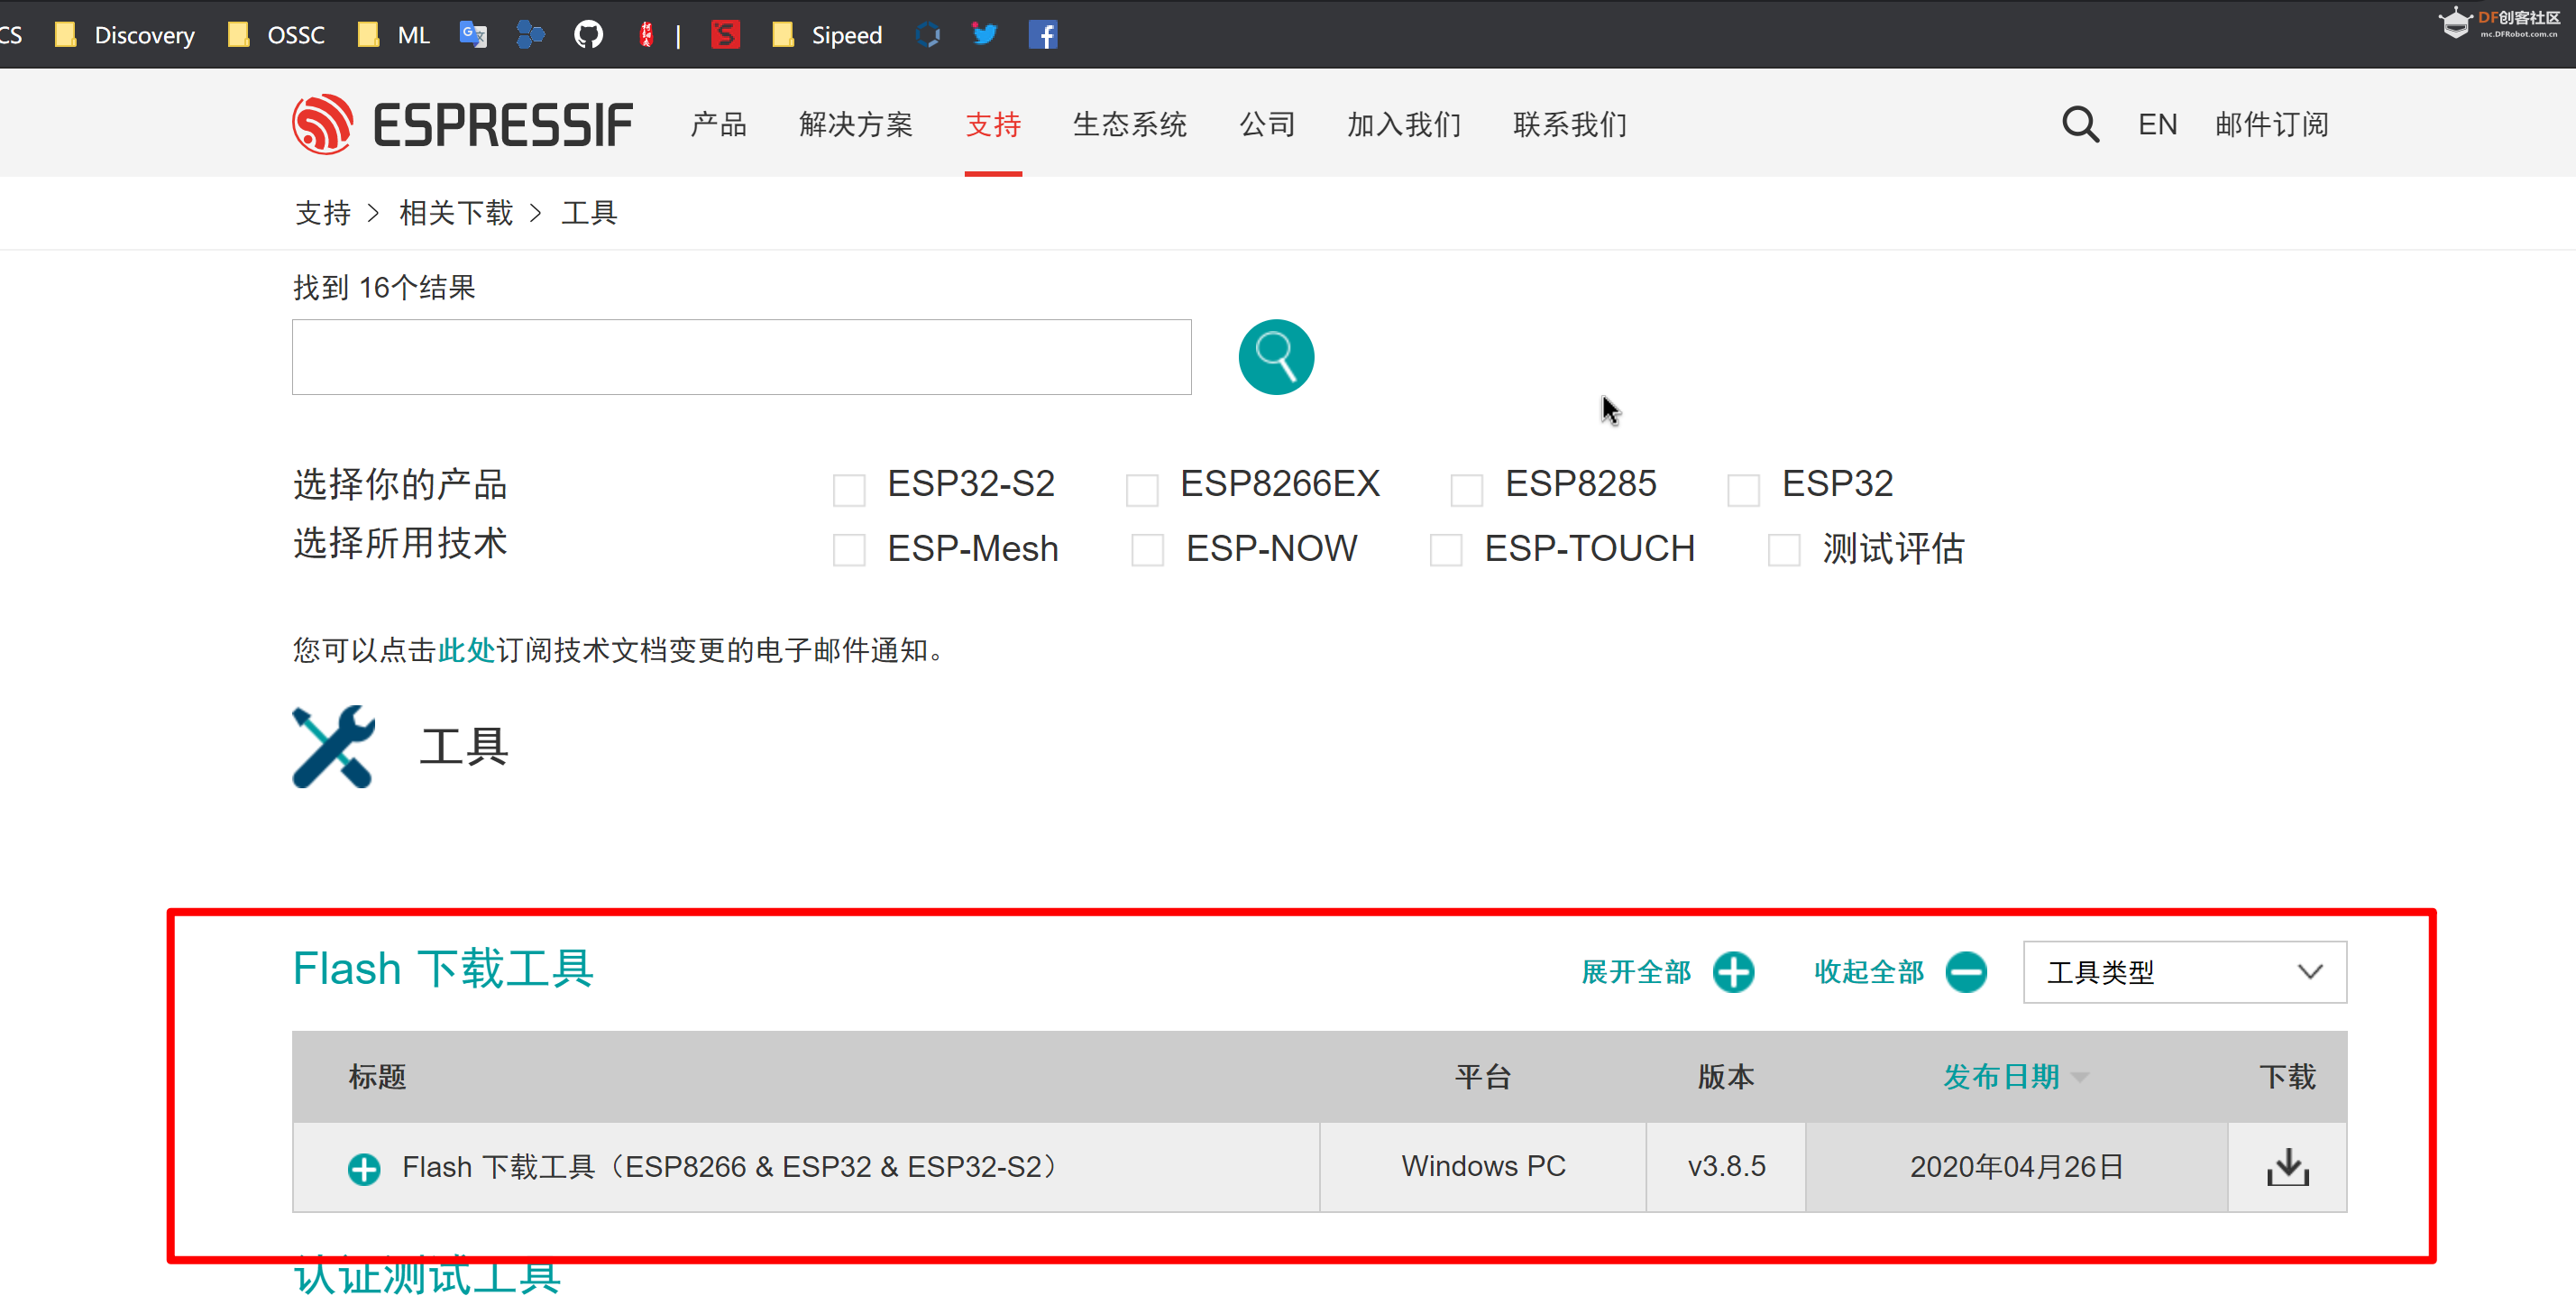The image size is (2576, 1314).
Task: Click the 2020年04月26日 date cell
Action: pos(2017,1167)
